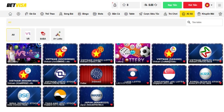Favorite Vietnam (DaNang) Lotto heart
The width and height of the screenshot is (224, 112).
184,61
